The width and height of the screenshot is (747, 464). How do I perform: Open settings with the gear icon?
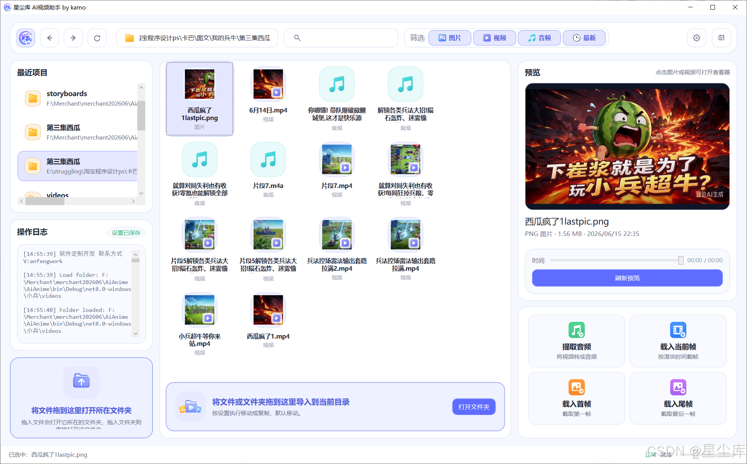pos(697,38)
